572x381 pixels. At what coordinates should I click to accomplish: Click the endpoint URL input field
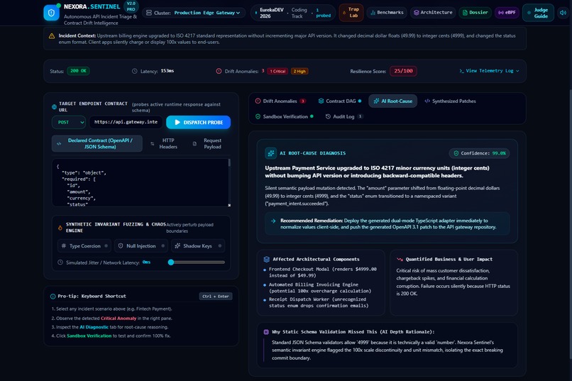(126, 122)
